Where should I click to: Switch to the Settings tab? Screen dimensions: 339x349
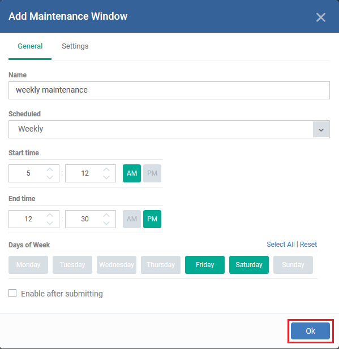click(x=75, y=46)
